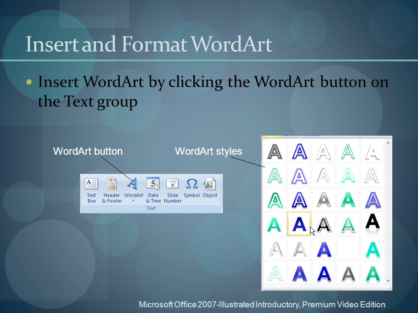Pick the black outlined A beside the cursor
Image resolution: width=418 pixels, height=313 pixels.
pyautogui.click(x=324, y=224)
